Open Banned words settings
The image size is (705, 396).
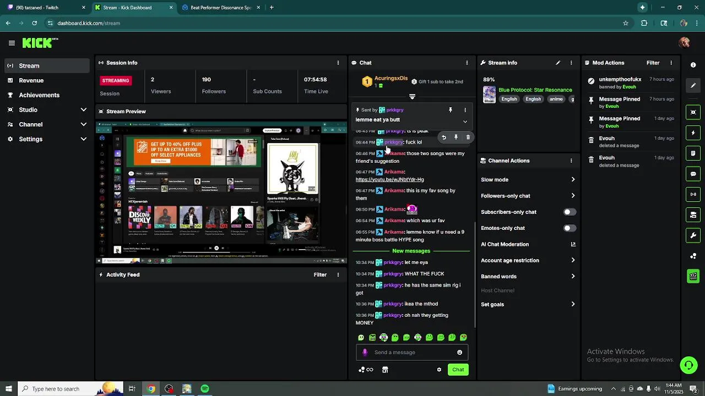click(528, 277)
